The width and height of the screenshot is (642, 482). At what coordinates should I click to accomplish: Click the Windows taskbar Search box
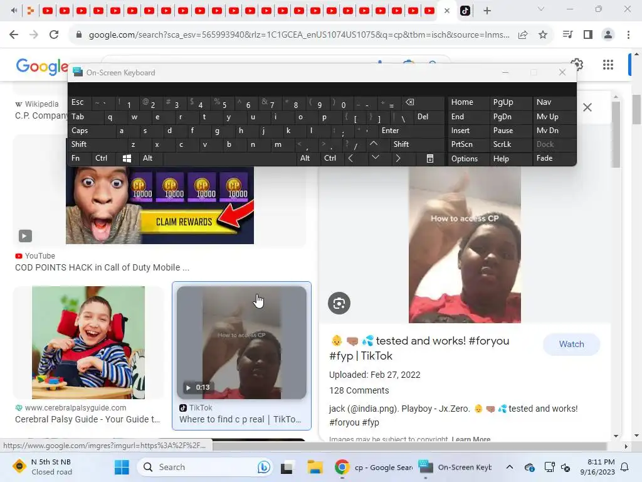click(205, 467)
